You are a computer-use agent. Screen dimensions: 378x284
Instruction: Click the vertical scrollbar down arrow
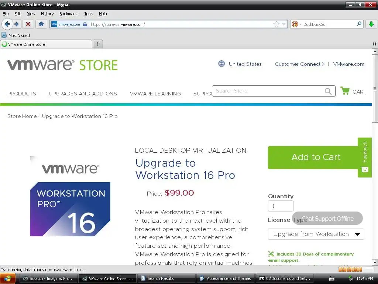click(375, 263)
